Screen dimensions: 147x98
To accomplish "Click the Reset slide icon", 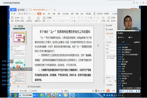I will pyautogui.click(x=48, y=18).
